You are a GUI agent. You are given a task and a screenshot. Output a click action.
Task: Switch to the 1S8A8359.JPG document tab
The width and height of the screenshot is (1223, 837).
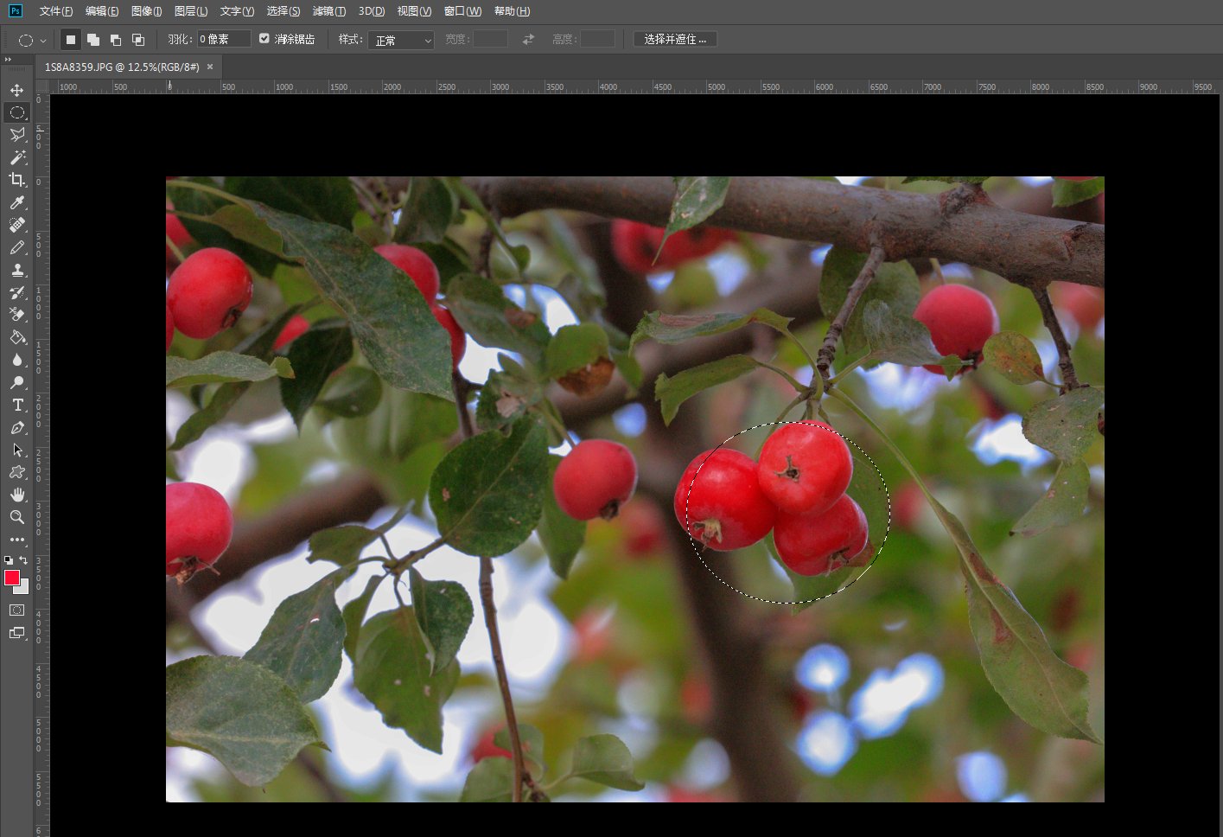tap(122, 67)
